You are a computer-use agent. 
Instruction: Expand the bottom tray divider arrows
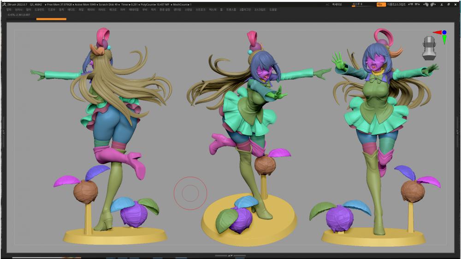tap(230, 255)
